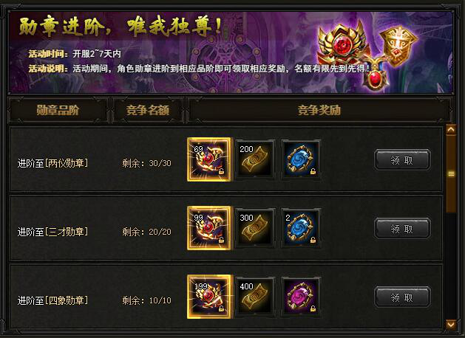Screen dimensions: 465x338
Task: Click the scrollbar down arrow
Action: tap(451, 325)
